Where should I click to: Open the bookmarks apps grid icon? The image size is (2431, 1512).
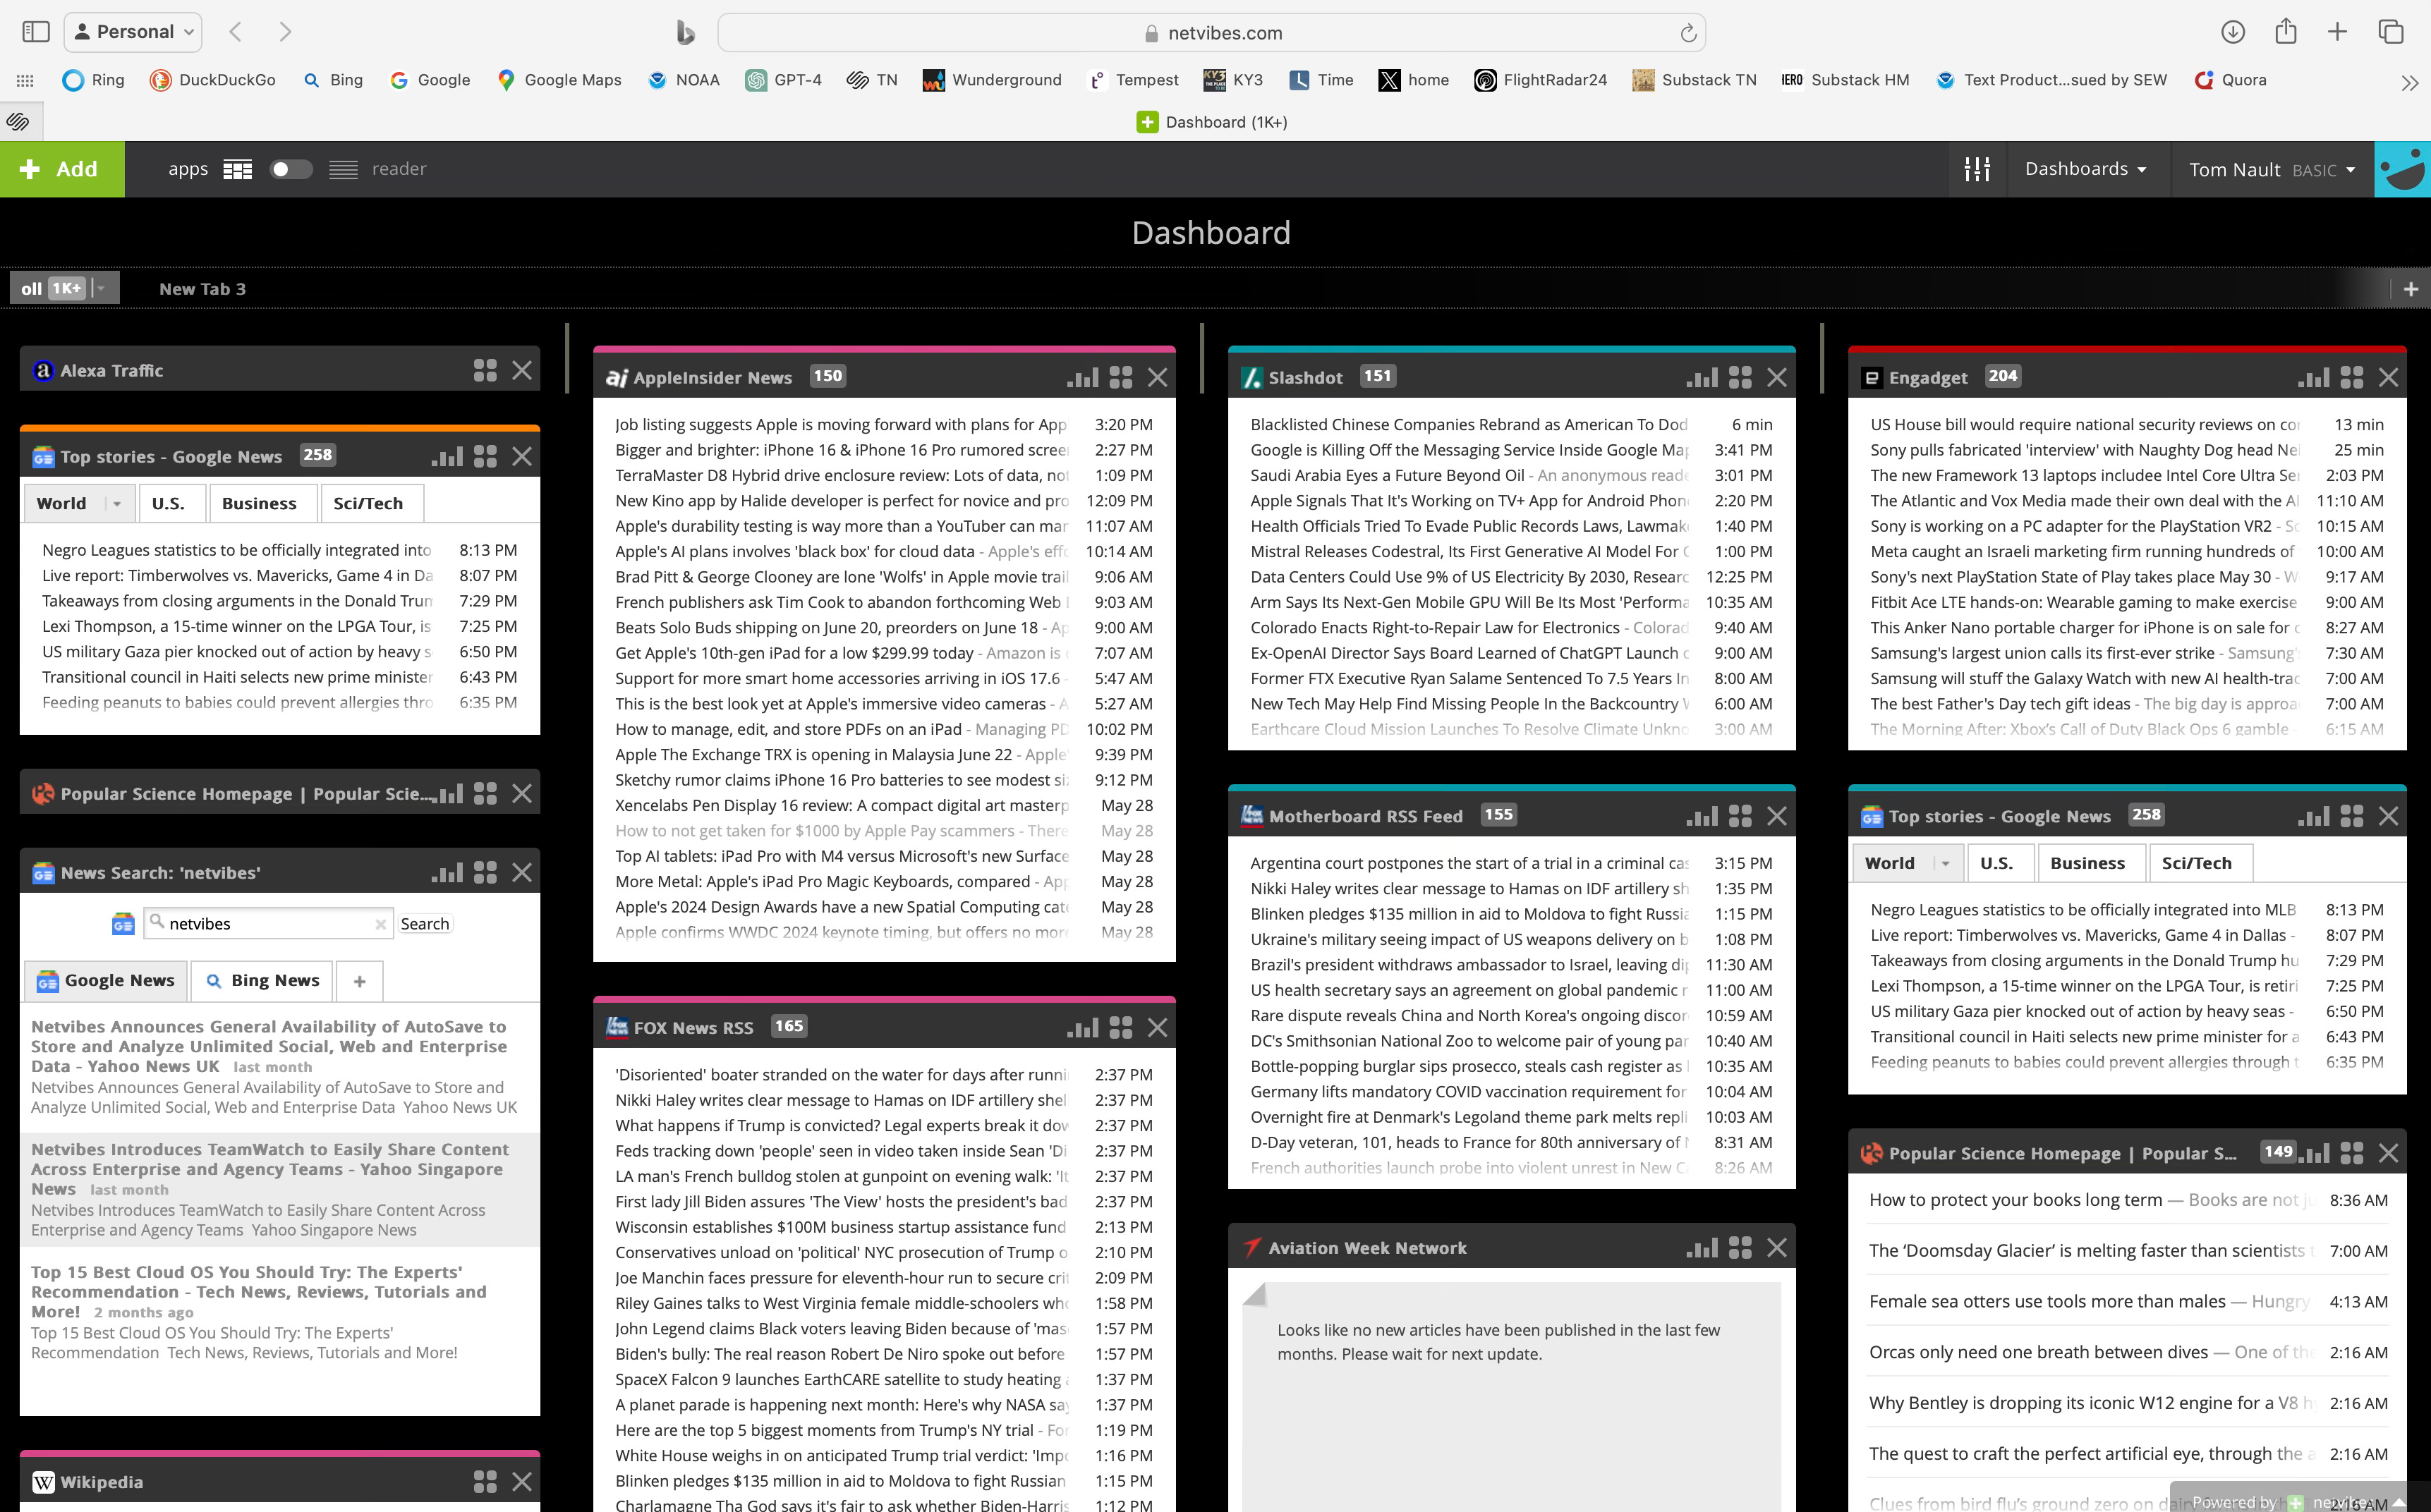click(25, 80)
